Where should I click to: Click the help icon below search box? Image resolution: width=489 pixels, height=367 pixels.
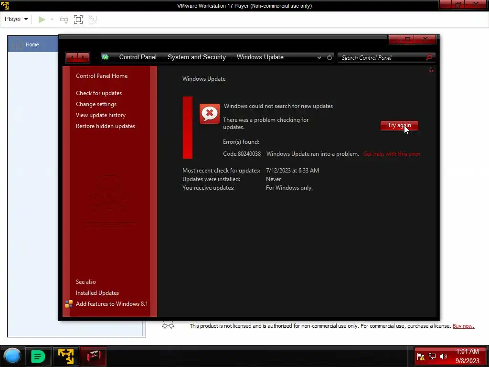431,70
